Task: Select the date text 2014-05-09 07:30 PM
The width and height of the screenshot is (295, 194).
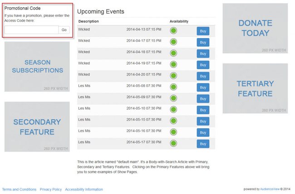Action: click(144, 97)
